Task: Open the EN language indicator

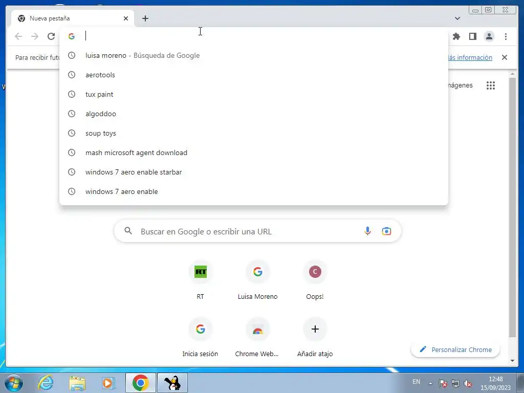Action: tap(416, 382)
